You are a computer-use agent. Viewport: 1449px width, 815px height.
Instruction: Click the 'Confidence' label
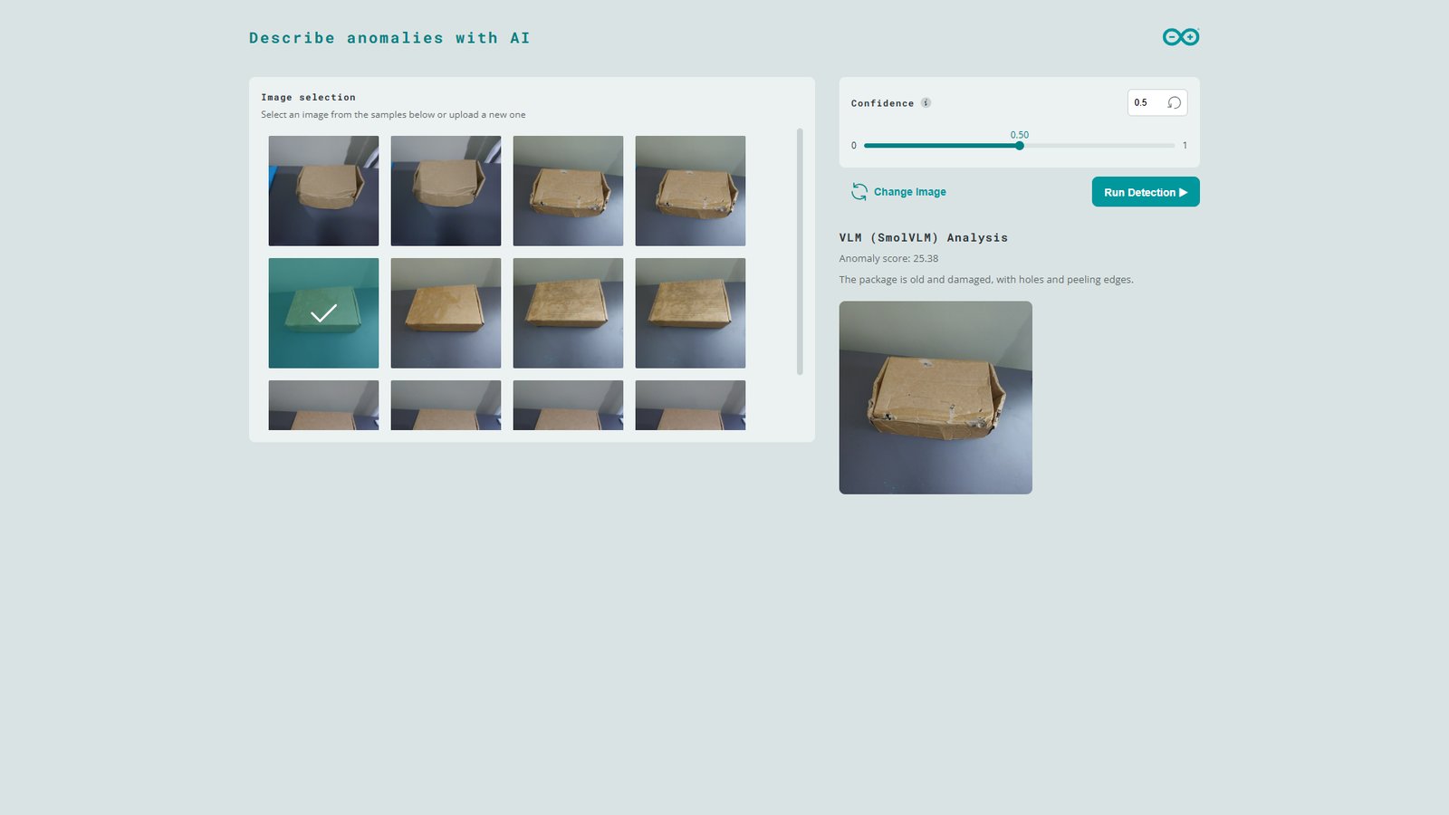882,103
